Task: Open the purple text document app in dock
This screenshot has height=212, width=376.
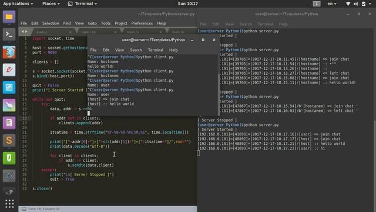Action: click(x=9, y=123)
